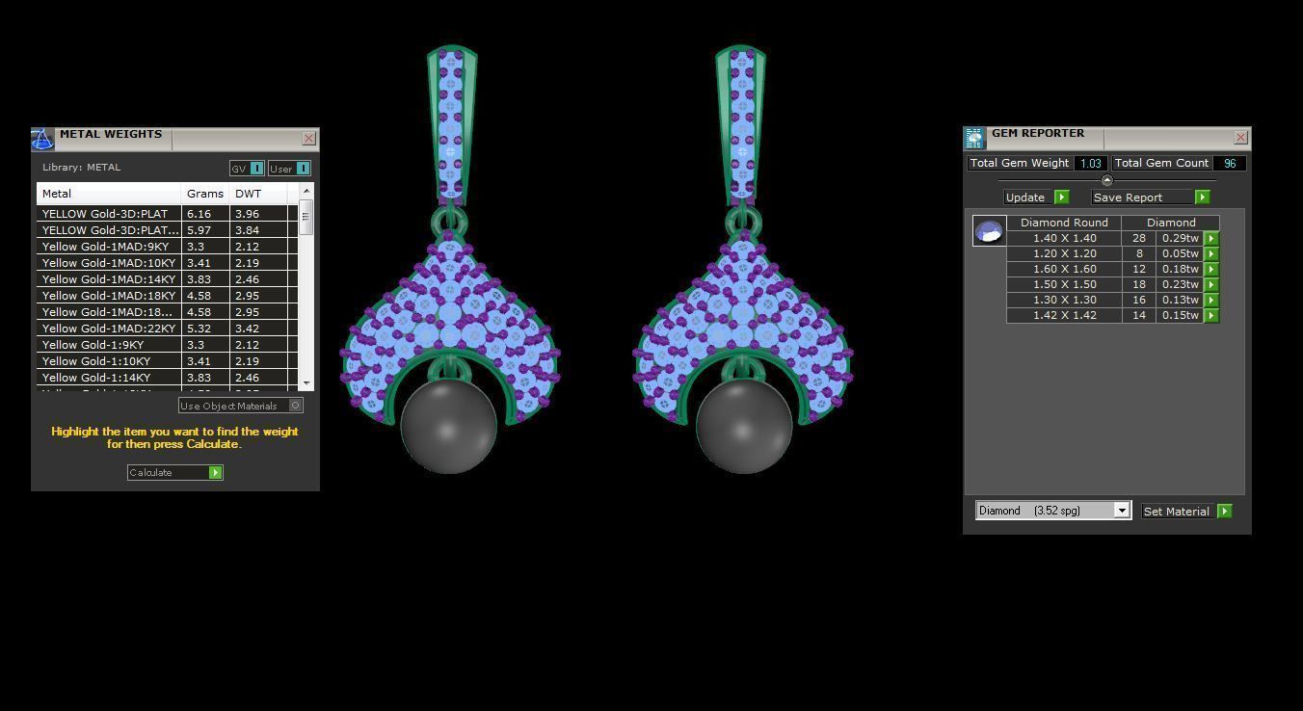Click the left earring's black pearl
This screenshot has width=1303, height=711.
click(x=448, y=425)
